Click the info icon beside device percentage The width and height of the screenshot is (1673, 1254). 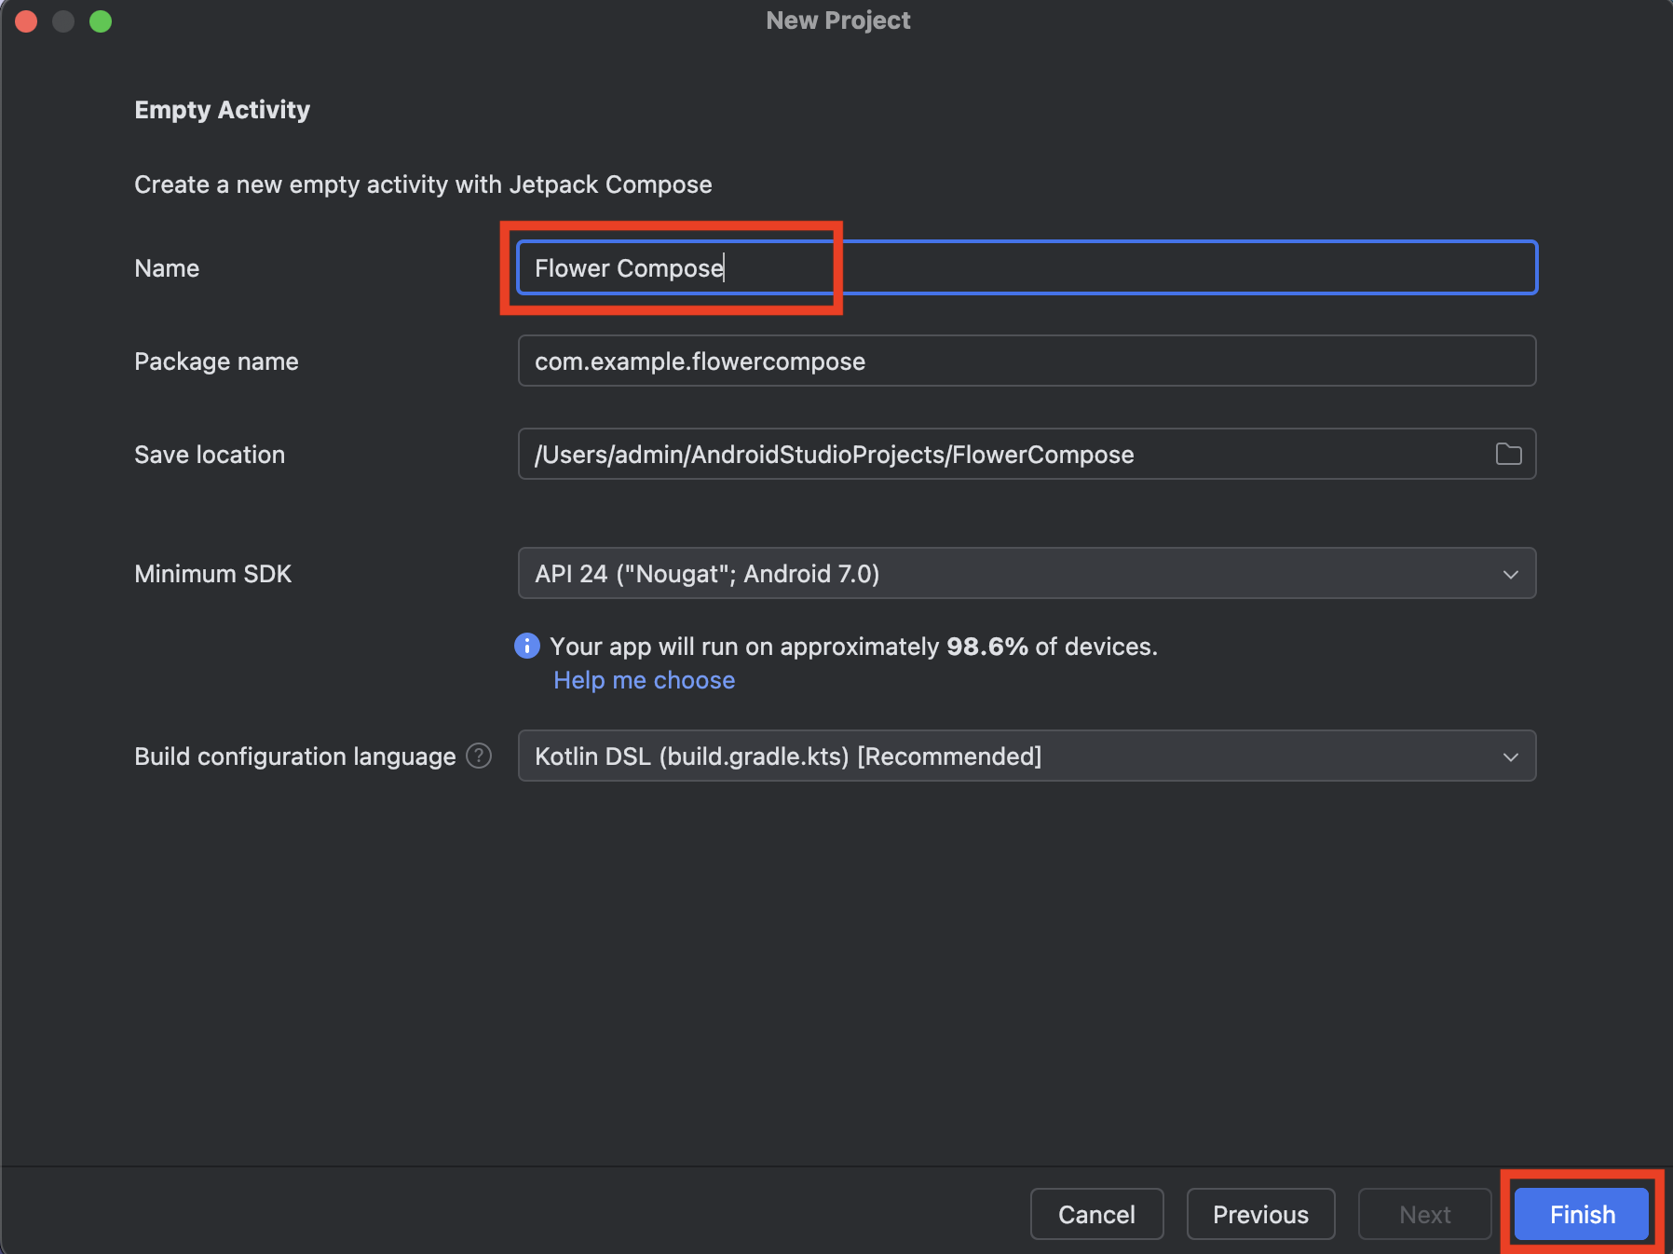point(527,646)
